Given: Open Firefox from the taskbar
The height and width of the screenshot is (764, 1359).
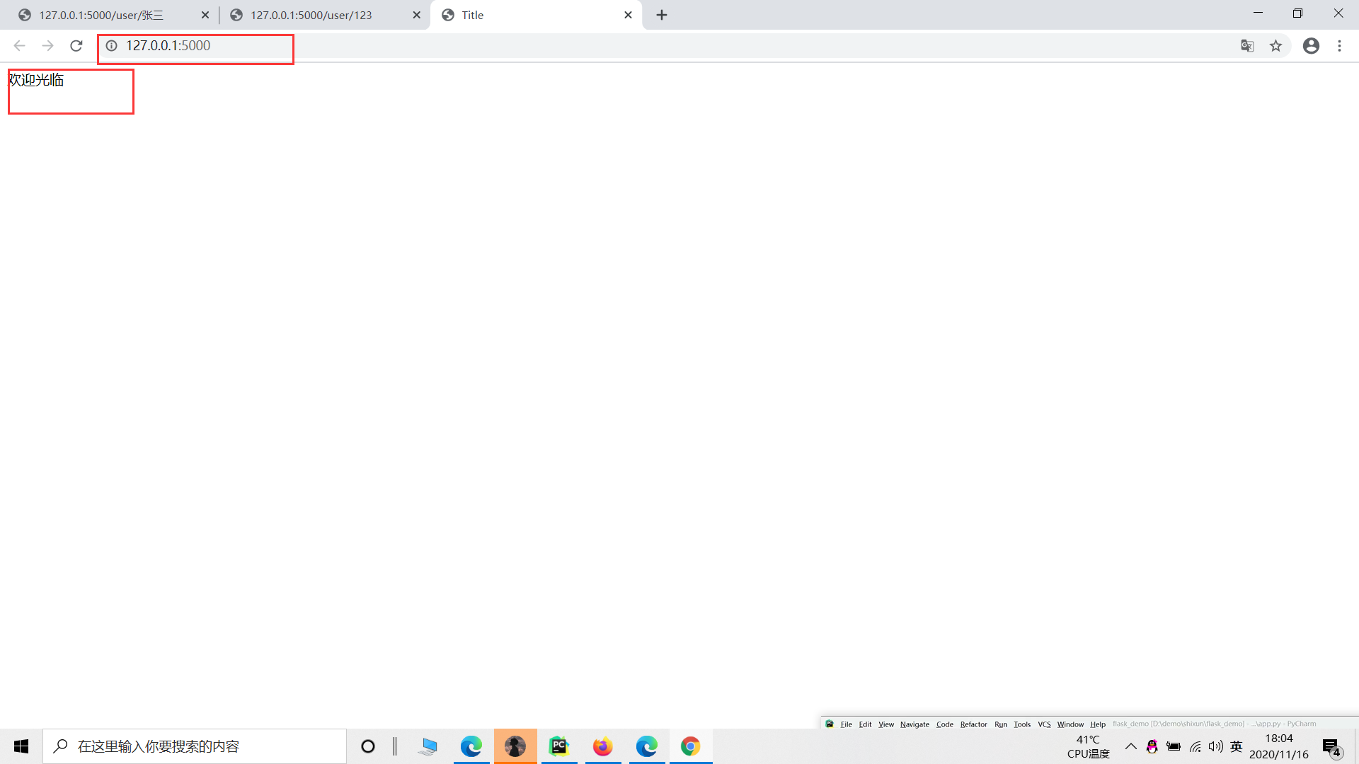Looking at the screenshot, I should [603, 746].
